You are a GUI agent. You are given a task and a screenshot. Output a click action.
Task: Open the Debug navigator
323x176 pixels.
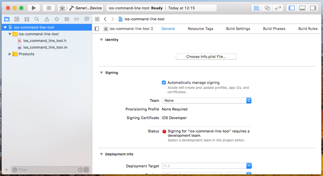click(x=67, y=19)
